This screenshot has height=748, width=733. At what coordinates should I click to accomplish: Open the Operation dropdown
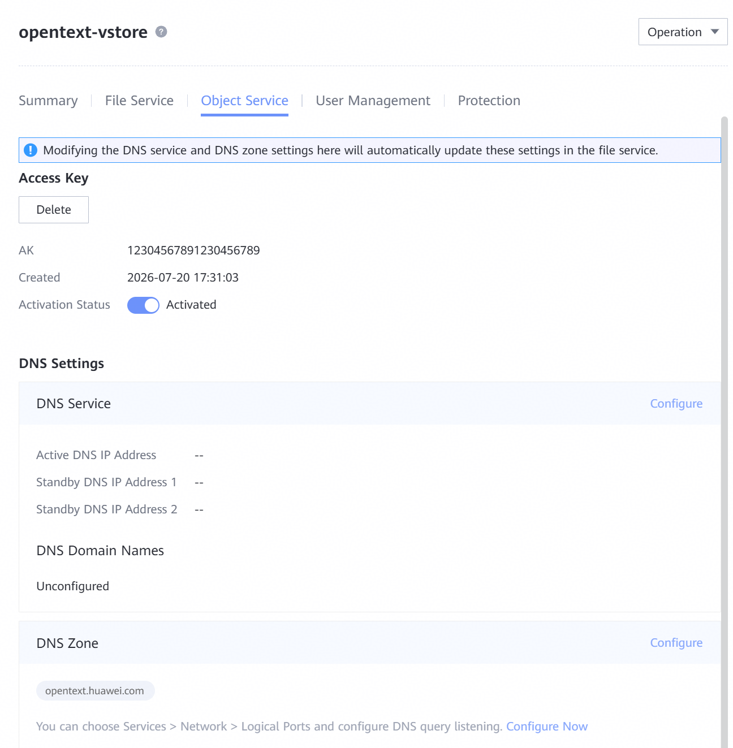click(x=683, y=32)
